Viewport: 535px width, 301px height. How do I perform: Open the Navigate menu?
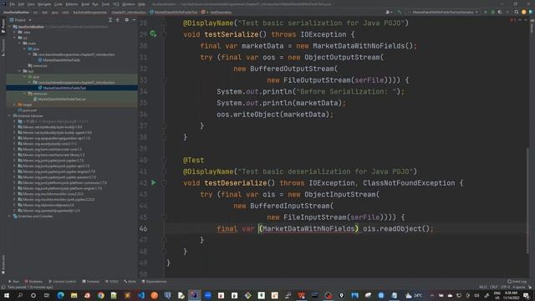pyautogui.click(x=44, y=4)
